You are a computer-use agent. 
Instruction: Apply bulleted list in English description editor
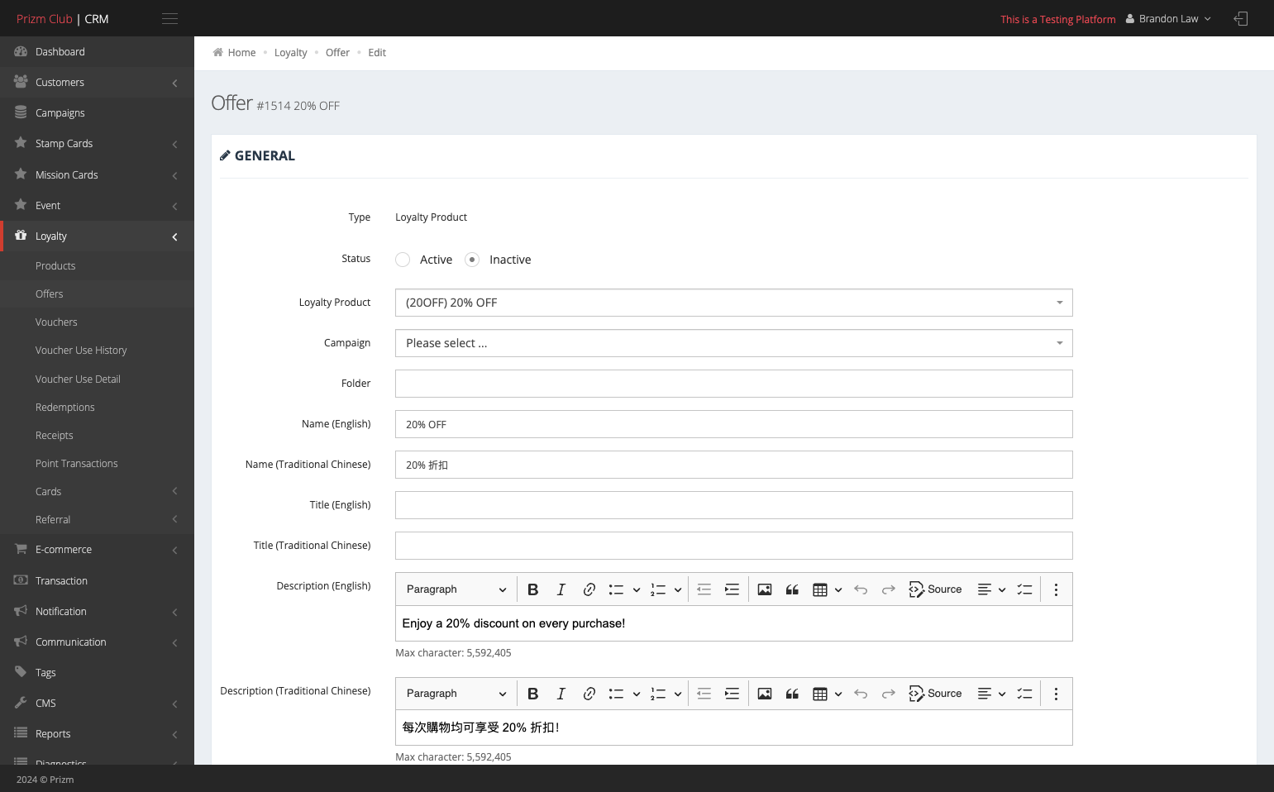[616, 589]
